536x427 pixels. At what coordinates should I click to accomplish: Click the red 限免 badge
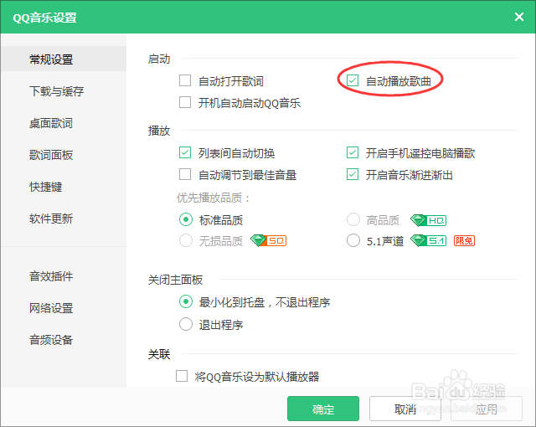tap(464, 241)
